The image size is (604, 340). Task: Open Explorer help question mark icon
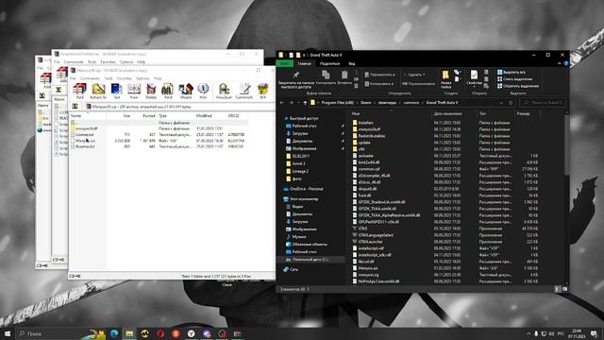coord(565,63)
